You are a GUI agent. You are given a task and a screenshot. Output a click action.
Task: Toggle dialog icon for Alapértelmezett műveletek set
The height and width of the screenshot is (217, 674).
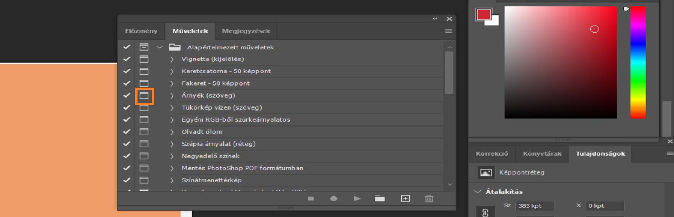click(x=144, y=47)
